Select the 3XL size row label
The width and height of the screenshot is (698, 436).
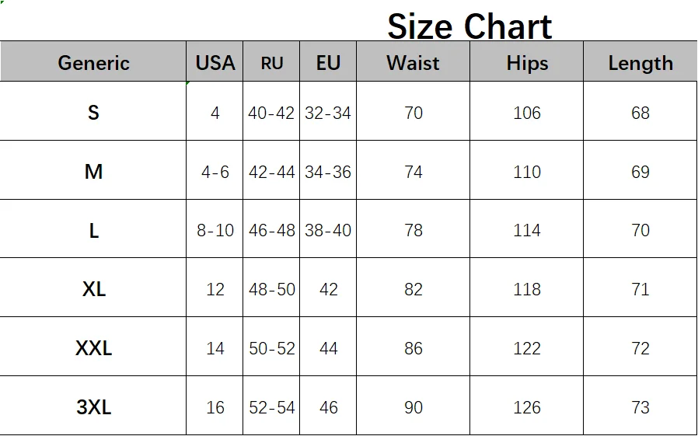coord(93,406)
